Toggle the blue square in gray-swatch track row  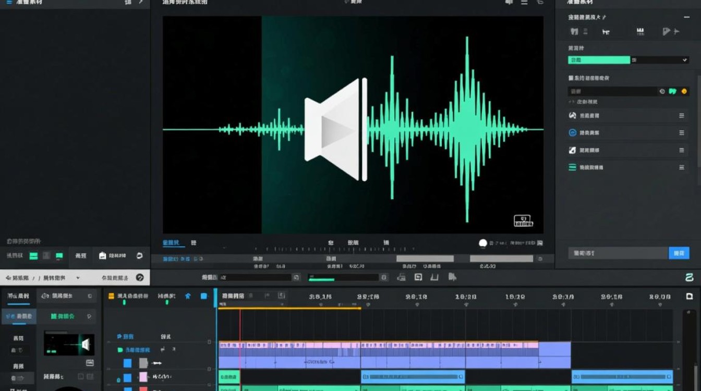click(x=127, y=363)
